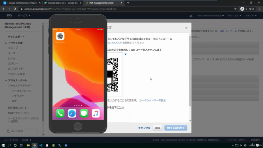Image resolution: width=263 pixels, height=148 pixels.
Task: Click the browser address bar
Action: coord(126,9)
